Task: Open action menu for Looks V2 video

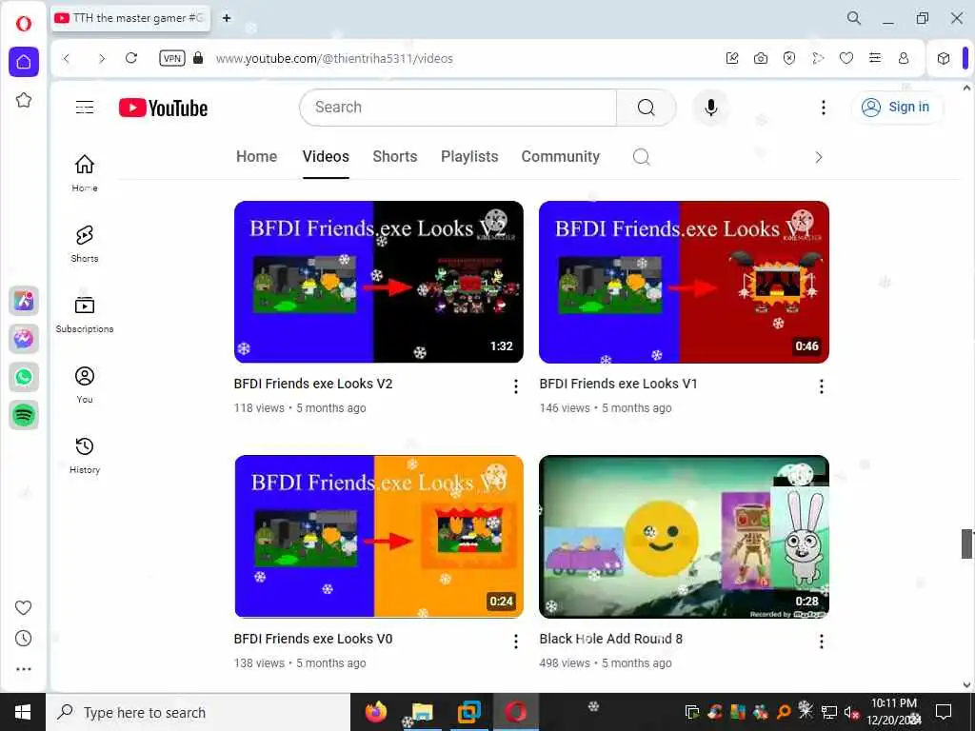Action: click(515, 386)
